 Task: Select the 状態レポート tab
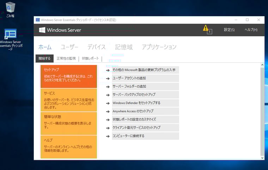coord(90,59)
